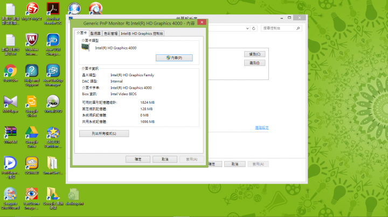Click the 偵測(C) button in background window

254,54
